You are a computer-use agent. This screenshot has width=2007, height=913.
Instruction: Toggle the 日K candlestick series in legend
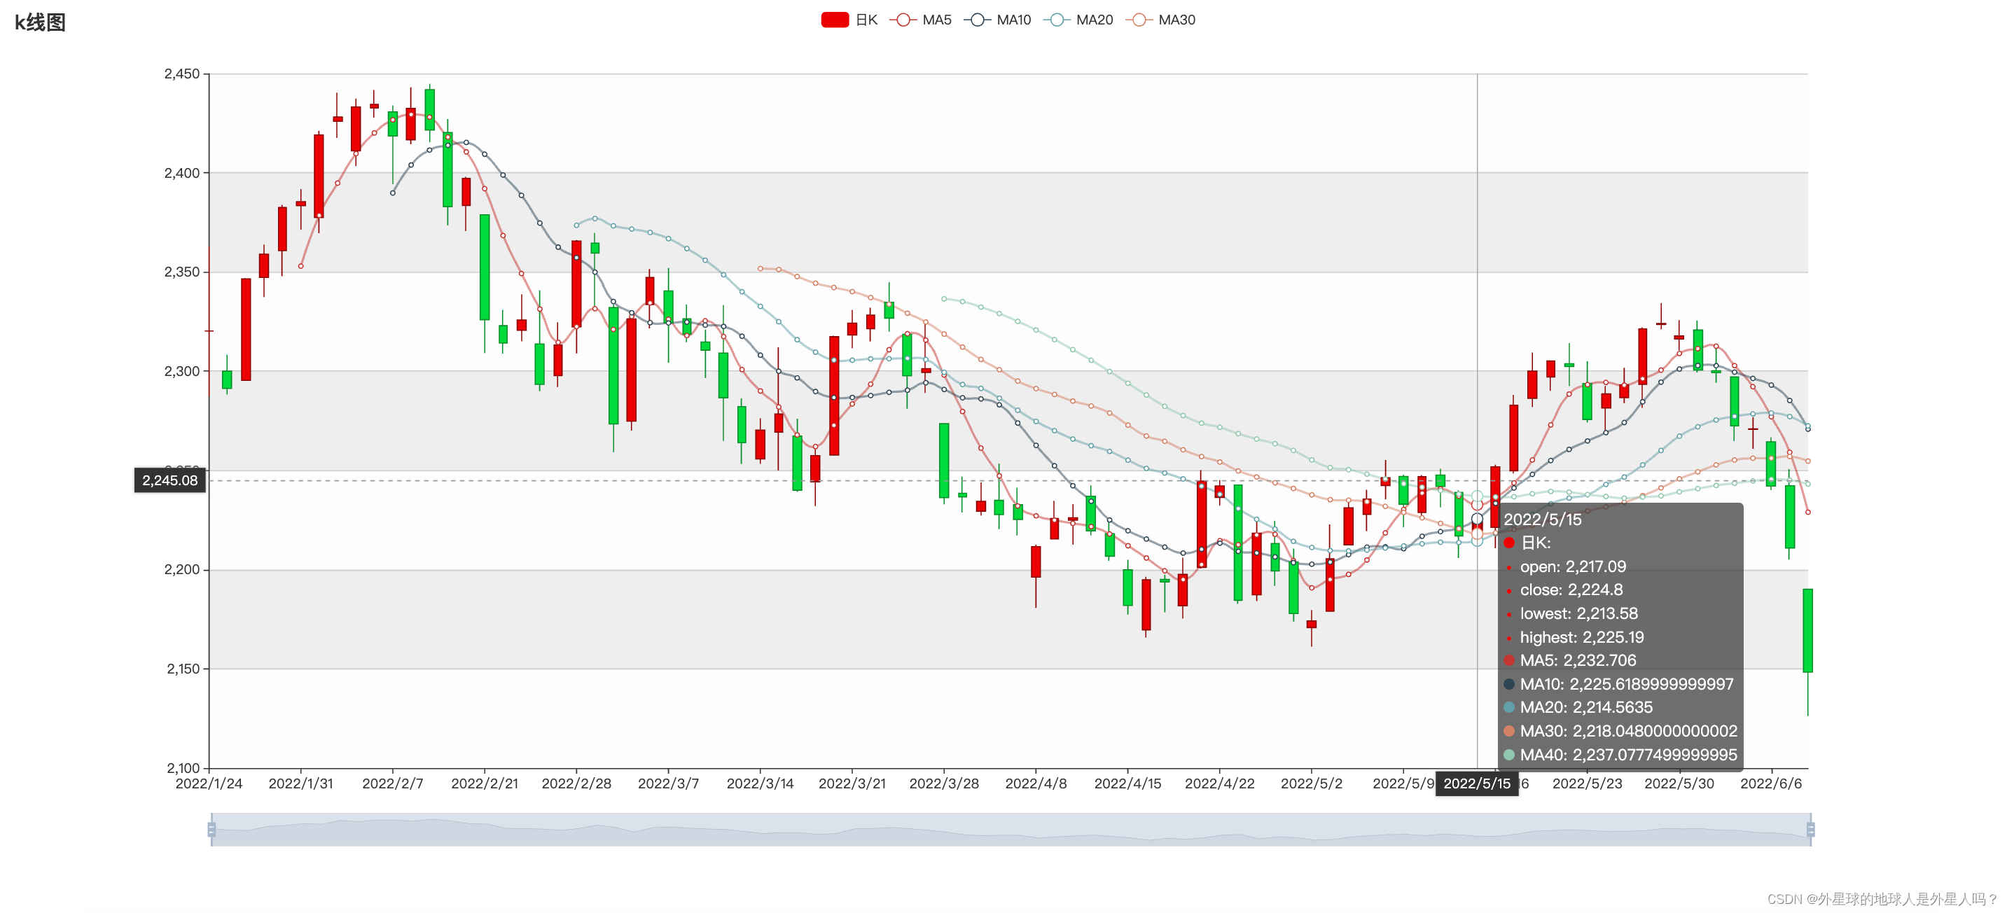[849, 20]
